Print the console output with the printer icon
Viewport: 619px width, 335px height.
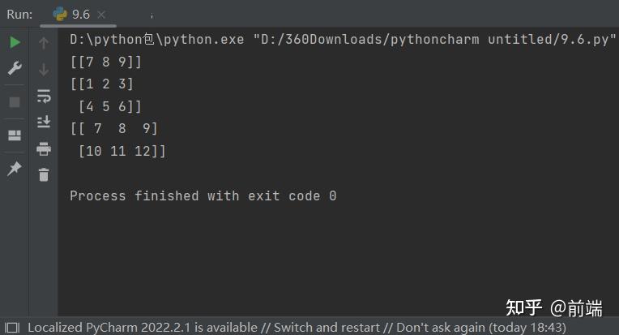pyautogui.click(x=44, y=148)
